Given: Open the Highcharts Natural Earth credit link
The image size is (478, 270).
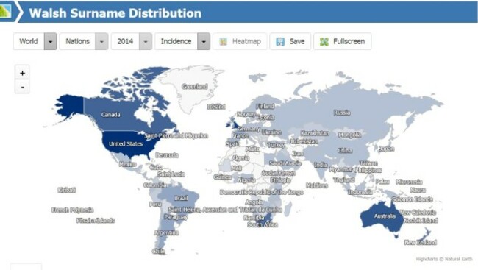Looking at the screenshot, I should point(444,259).
